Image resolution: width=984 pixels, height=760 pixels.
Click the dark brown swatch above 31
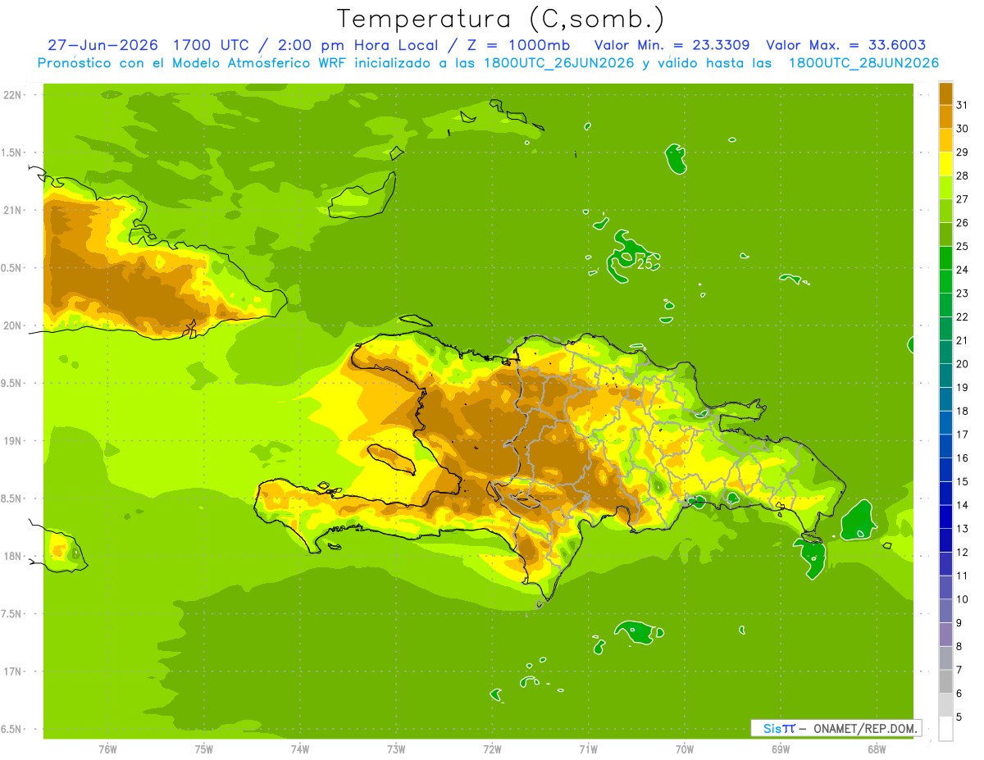click(945, 93)
